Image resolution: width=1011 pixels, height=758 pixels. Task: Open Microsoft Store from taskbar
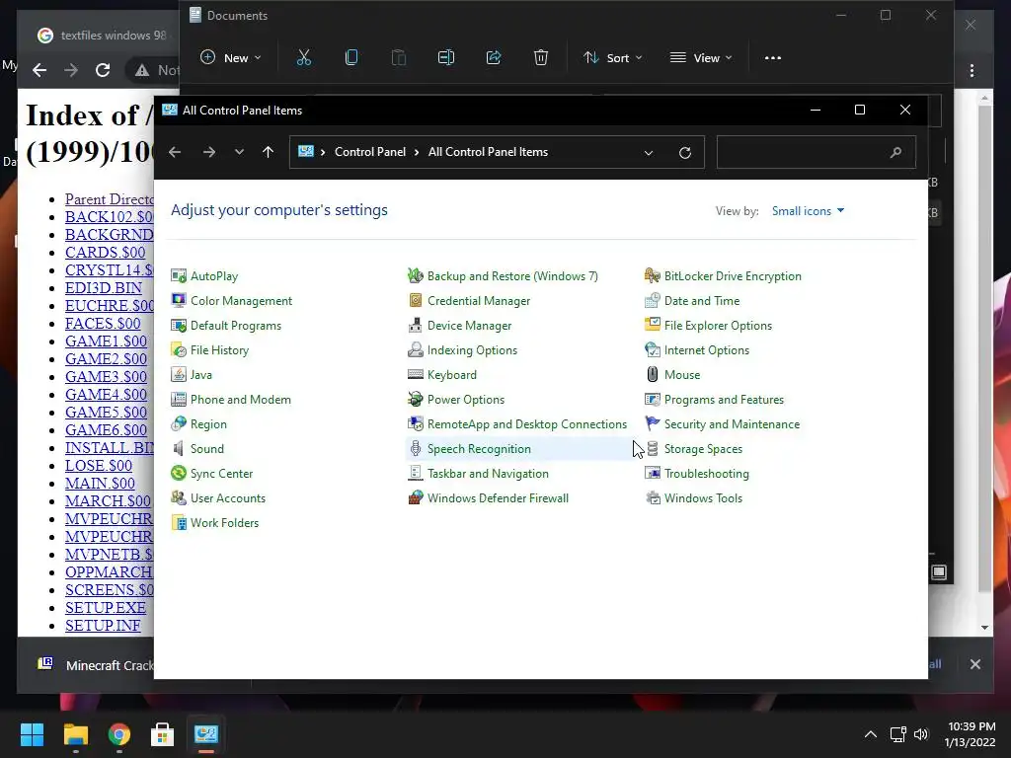tap(163, 734)
